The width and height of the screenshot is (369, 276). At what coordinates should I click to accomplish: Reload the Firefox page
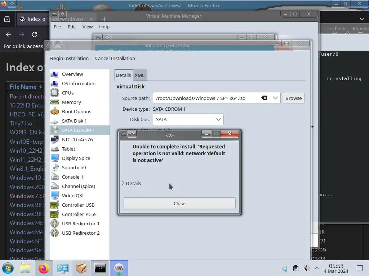[35, 34]
